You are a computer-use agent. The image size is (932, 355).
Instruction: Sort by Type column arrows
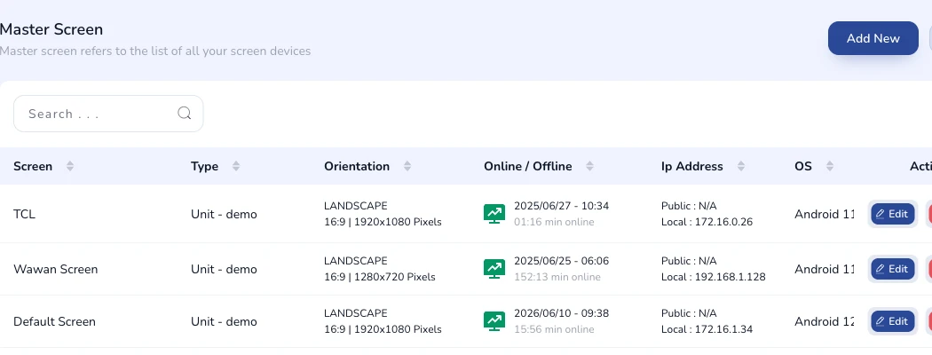click(236, 167)
